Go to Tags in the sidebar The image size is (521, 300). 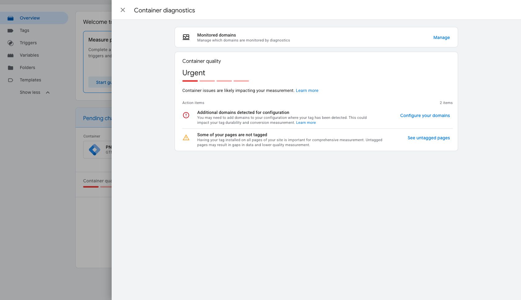[x=24, y=30]
